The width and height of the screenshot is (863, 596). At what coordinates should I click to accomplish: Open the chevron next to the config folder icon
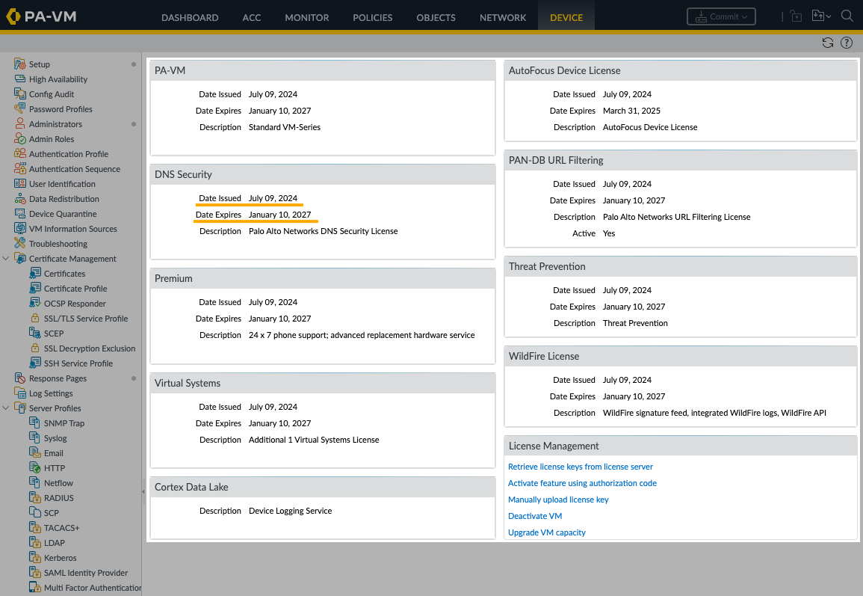(829, 15)
